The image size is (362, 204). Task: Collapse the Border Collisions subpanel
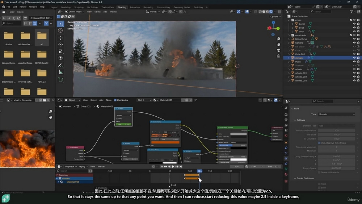point(295,178)
